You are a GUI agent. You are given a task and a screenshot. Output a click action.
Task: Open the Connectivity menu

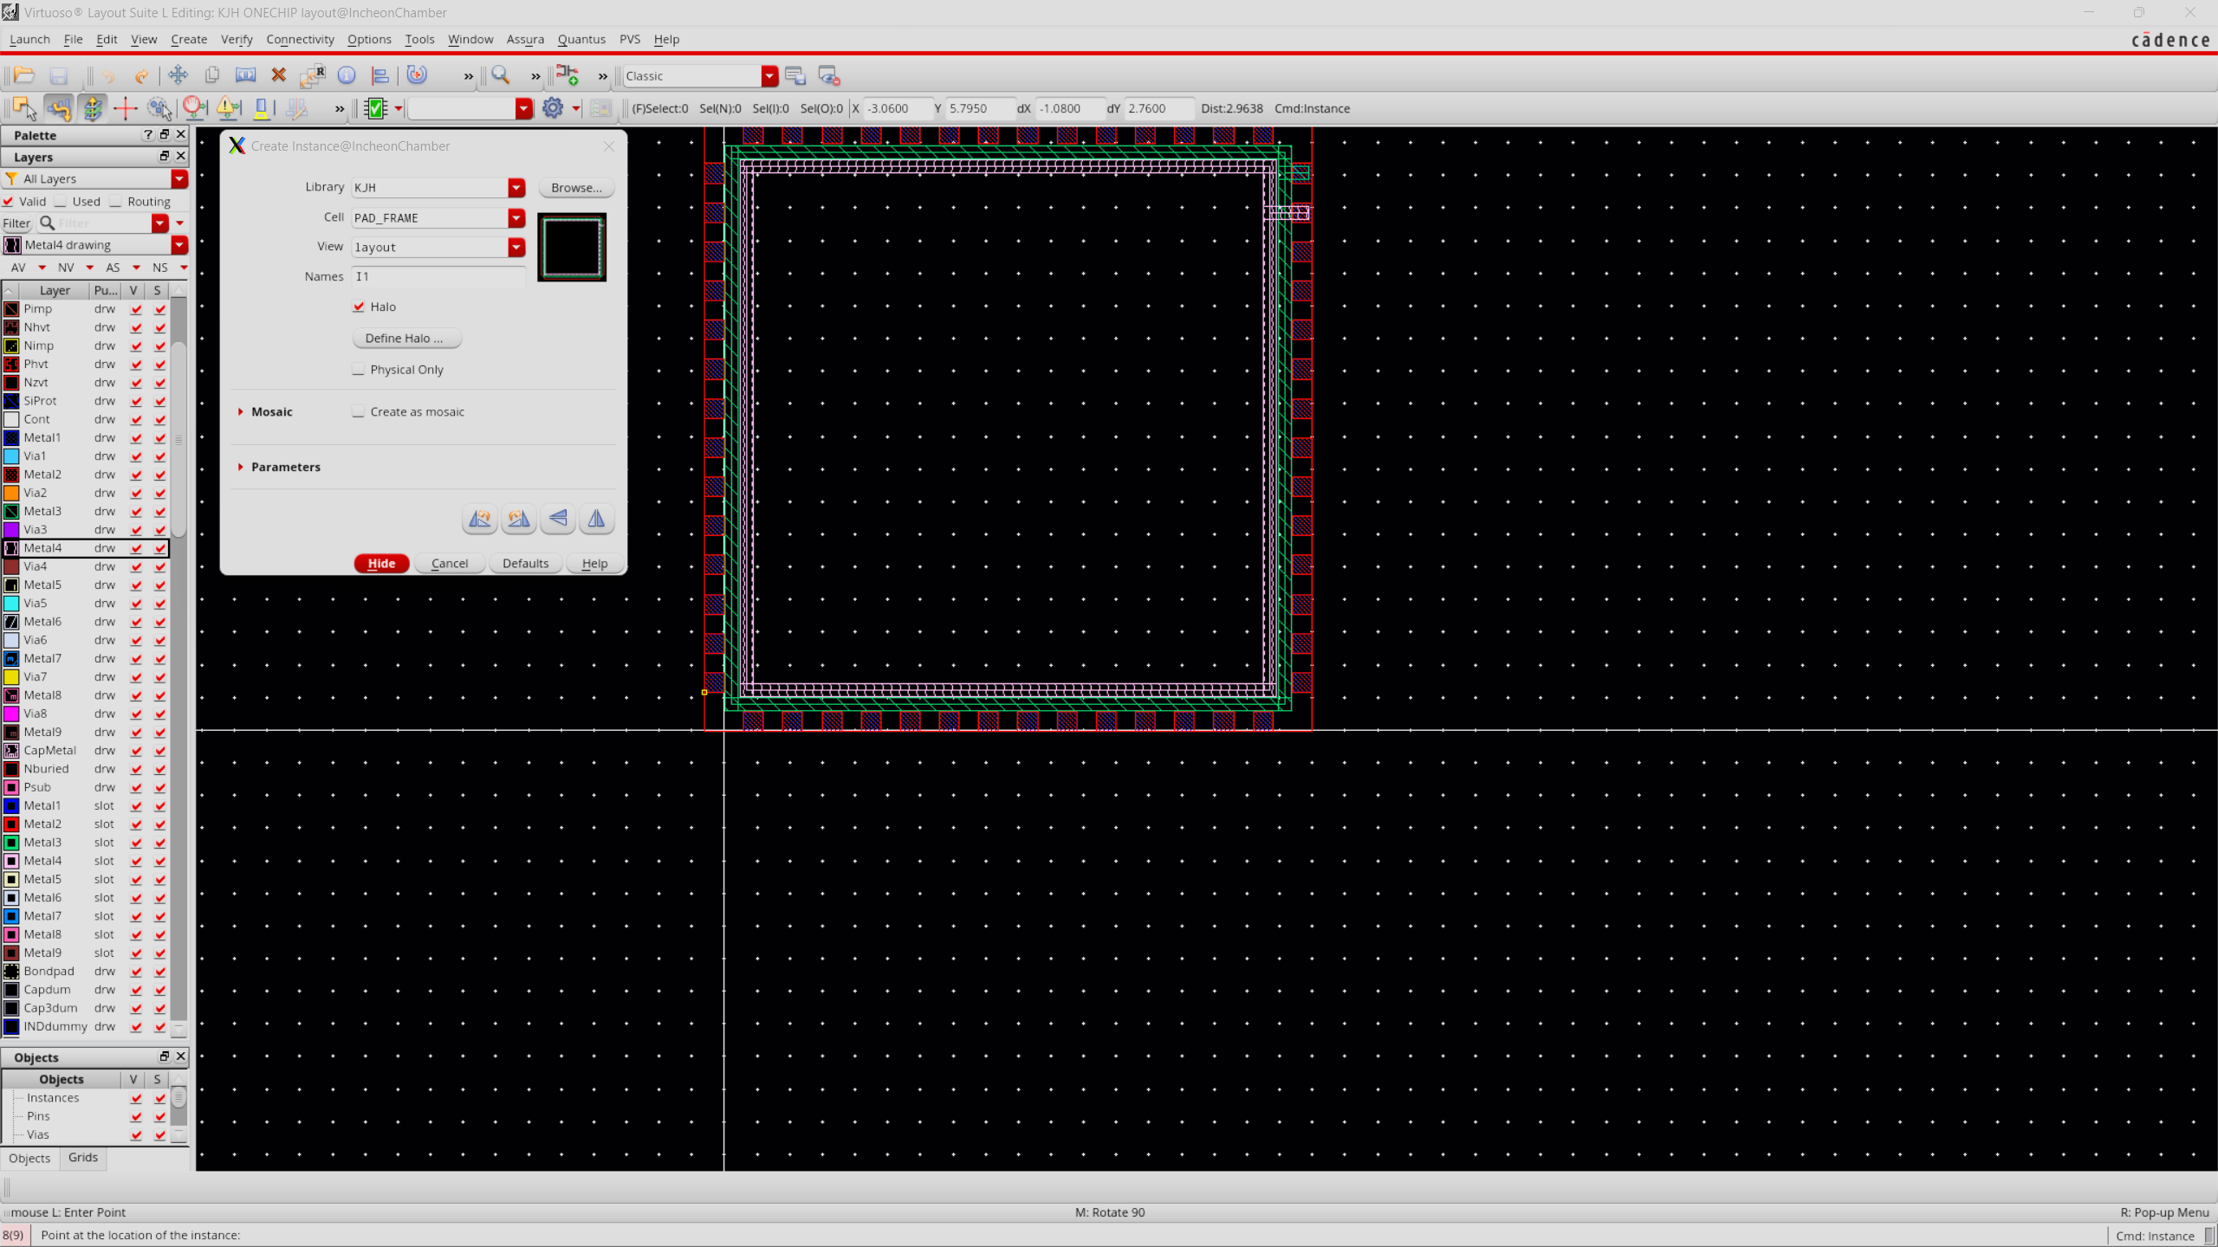pos(300,39)
